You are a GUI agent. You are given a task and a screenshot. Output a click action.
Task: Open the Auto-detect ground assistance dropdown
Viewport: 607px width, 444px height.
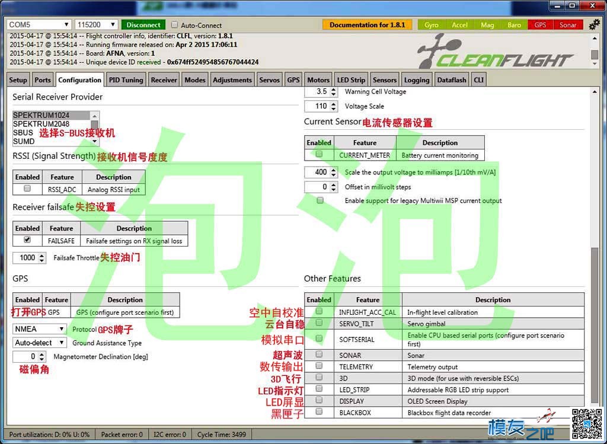point(40,343)
